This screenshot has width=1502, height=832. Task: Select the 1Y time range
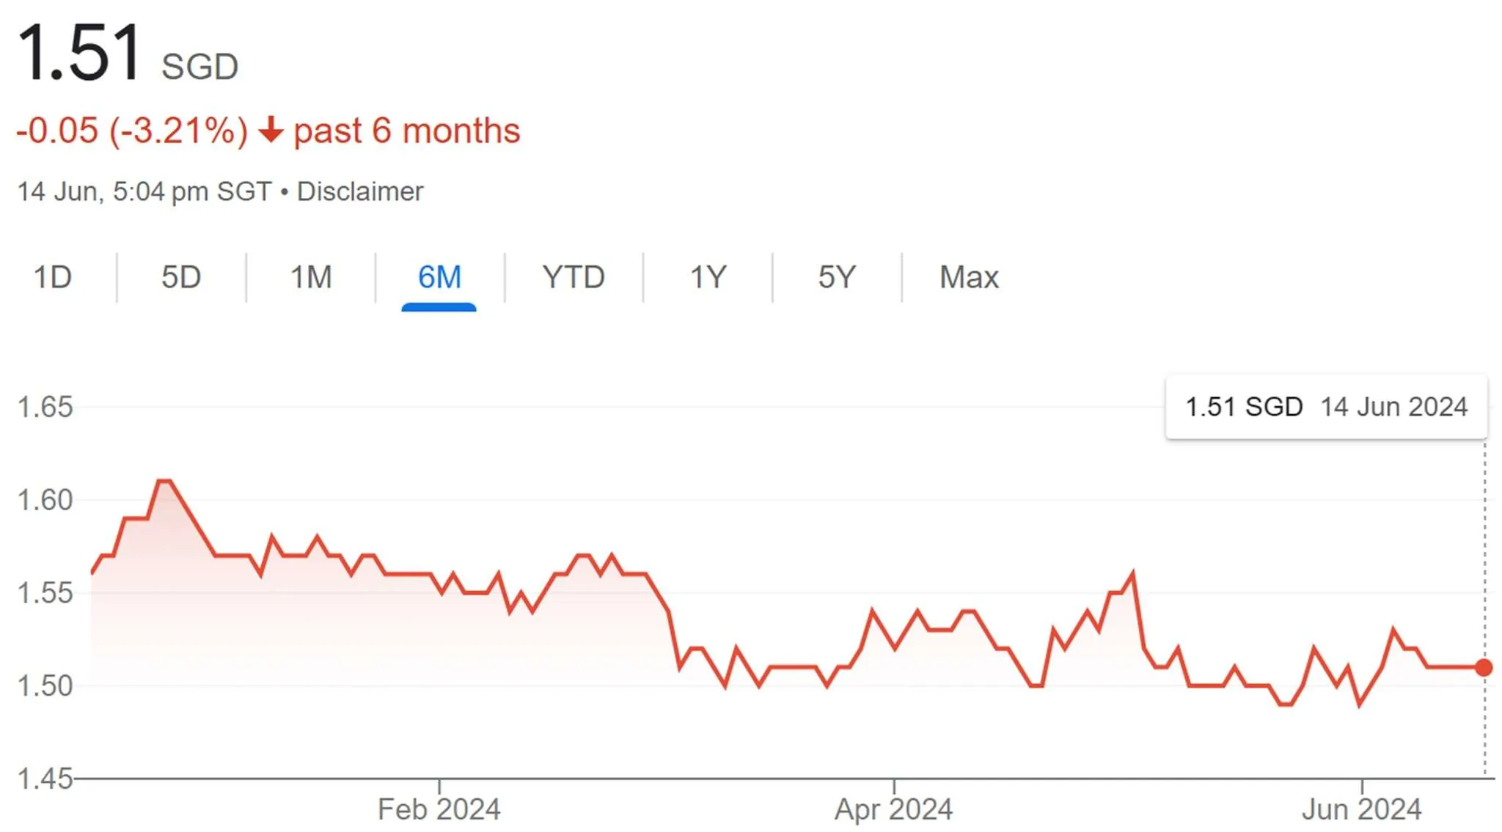pyautogui.click(x=708, y=277)
